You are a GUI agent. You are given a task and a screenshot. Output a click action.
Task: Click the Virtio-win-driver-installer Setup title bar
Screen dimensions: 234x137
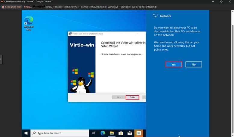coord(99,34)
